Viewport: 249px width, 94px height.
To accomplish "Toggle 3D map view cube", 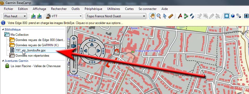I will pos(233,16).
